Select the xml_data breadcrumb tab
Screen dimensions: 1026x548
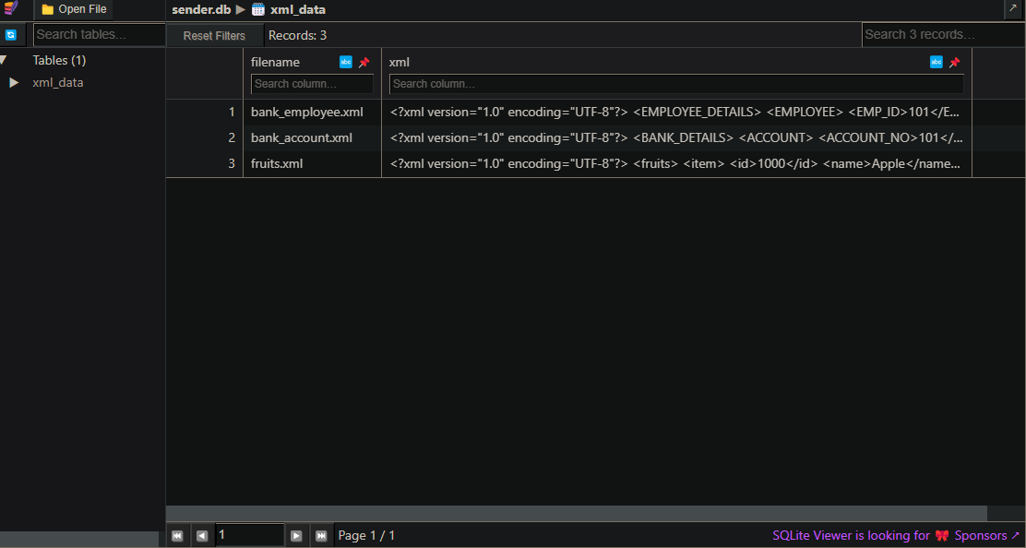click(295, 9)
